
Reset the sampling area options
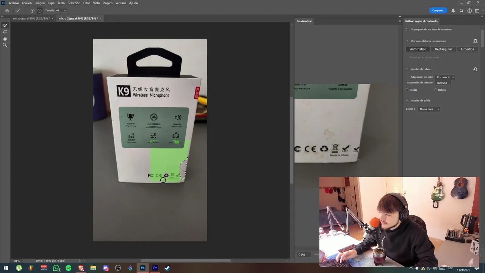[x=475, y=41]
